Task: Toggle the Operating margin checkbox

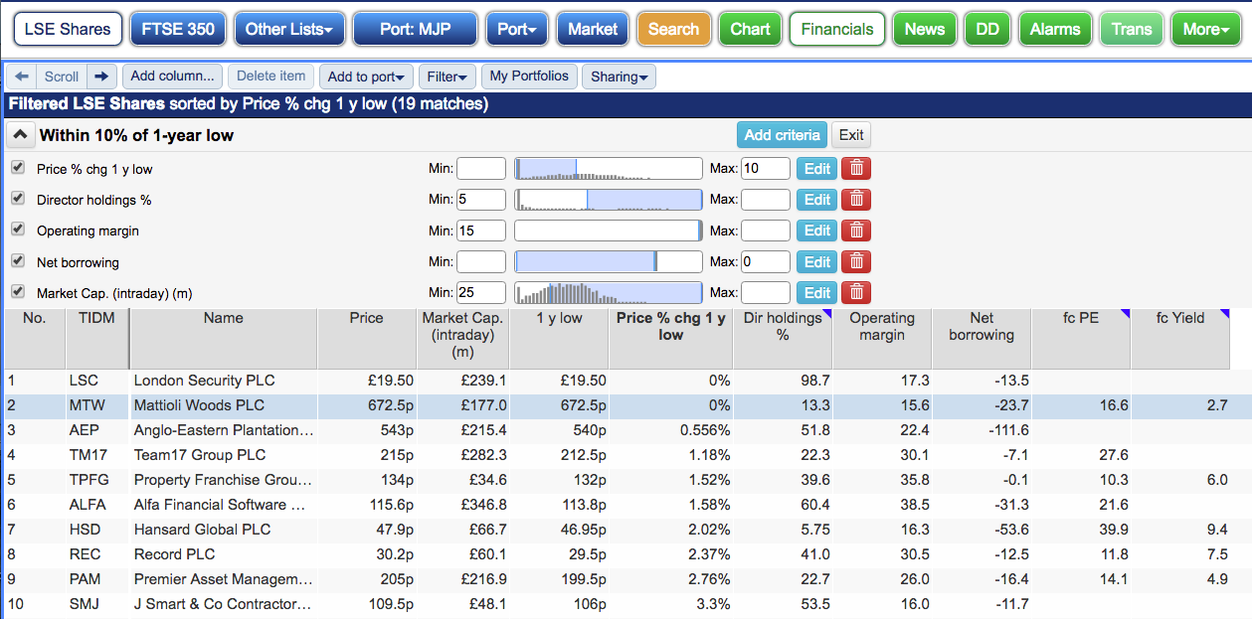Action: coord(17,230)
